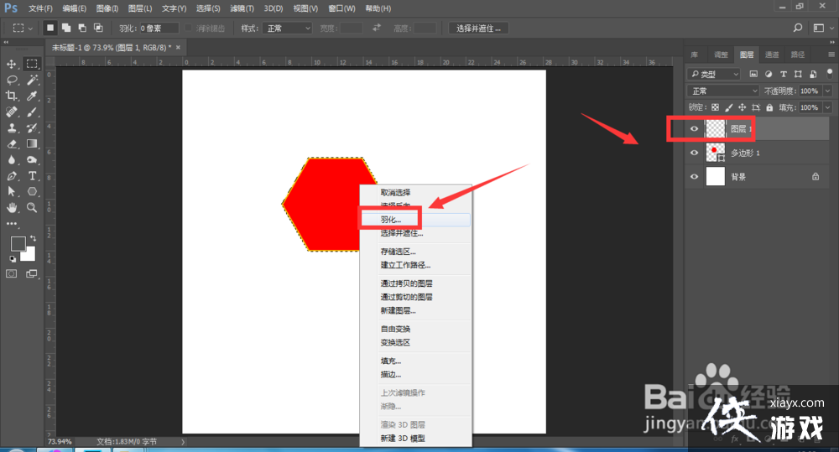
Task: Click the 选择并遮住... button in options bar
Action: [479, 28]
